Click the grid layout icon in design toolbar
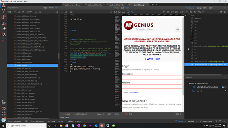 [x=176, y=12]
